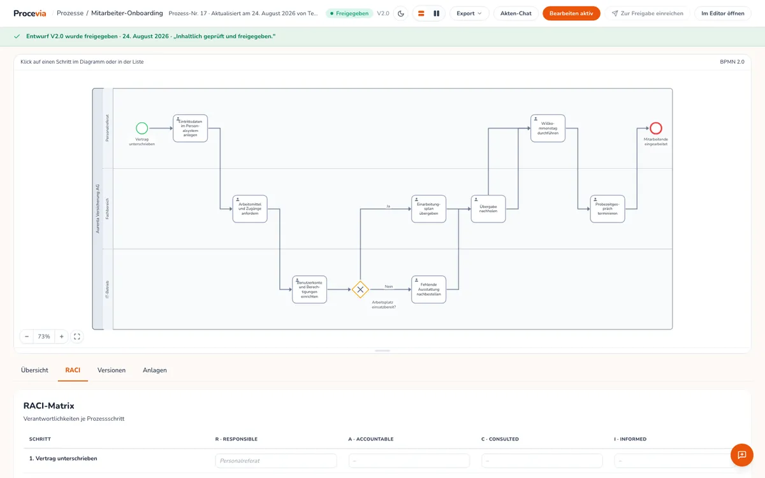Click the Ja flow label

pos(388,206)
